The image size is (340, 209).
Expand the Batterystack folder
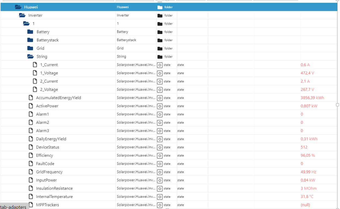pos(30,40)
